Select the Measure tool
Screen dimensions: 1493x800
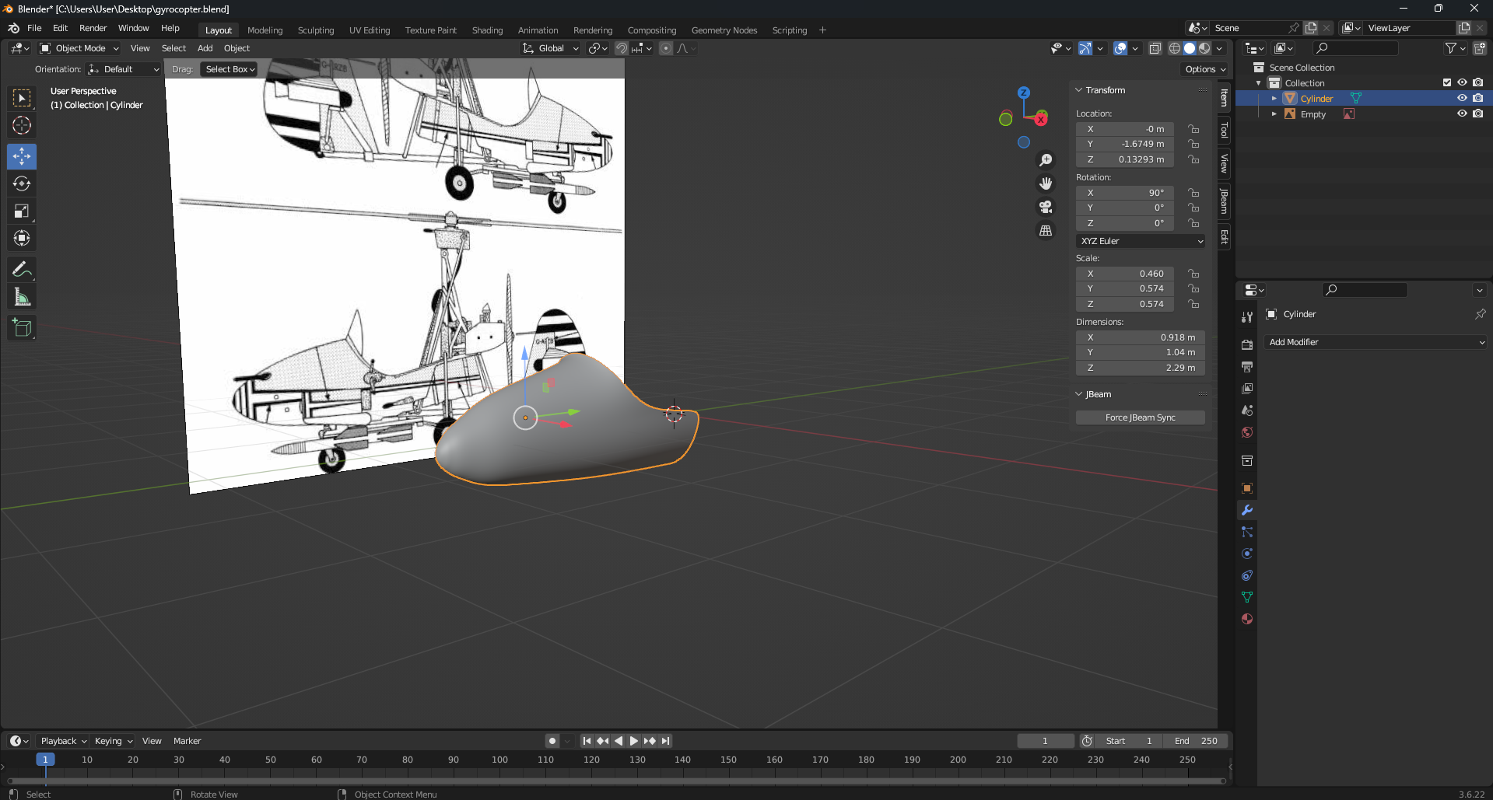pos(22,297)
